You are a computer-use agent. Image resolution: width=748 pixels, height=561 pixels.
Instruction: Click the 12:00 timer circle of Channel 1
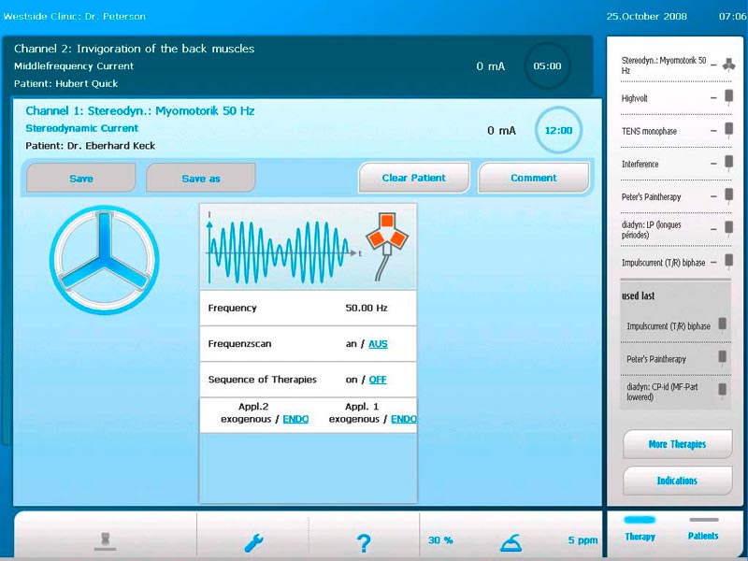point(558,130)
